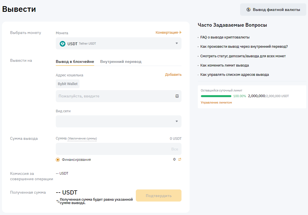Click the Вывести page title

click(19, 9)
